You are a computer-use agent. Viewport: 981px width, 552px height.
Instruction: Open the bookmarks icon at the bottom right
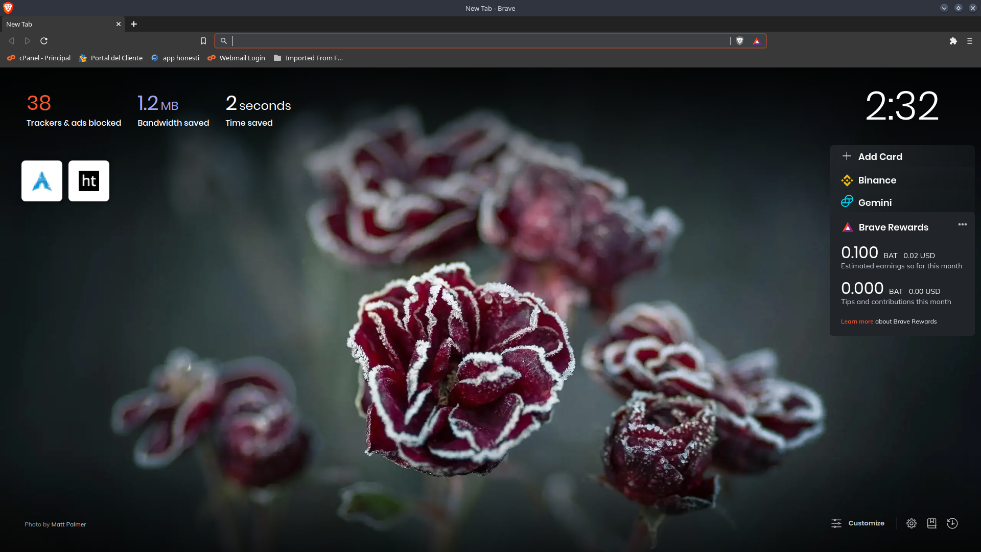932,523
